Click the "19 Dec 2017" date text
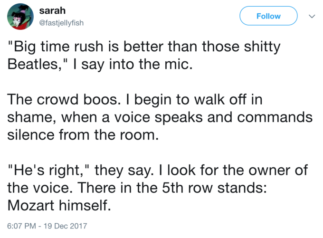Screen dimensions: 323x238 tap(65, 226)
